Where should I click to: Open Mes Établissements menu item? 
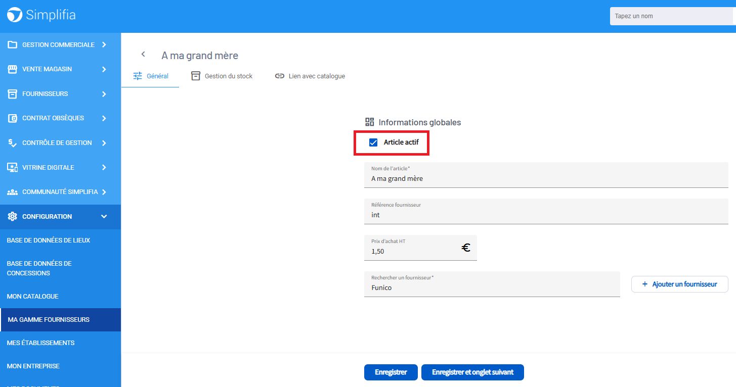tap(60, 343)
